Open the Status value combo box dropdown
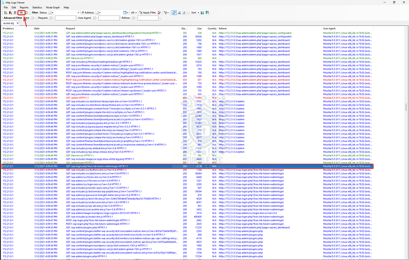 [78, 12]
